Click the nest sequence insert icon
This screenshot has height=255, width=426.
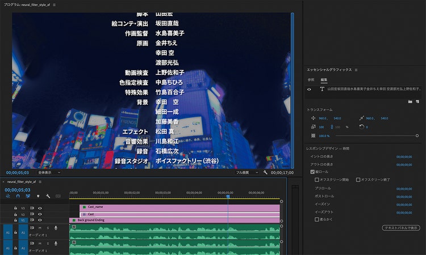(x=8, y=196)
